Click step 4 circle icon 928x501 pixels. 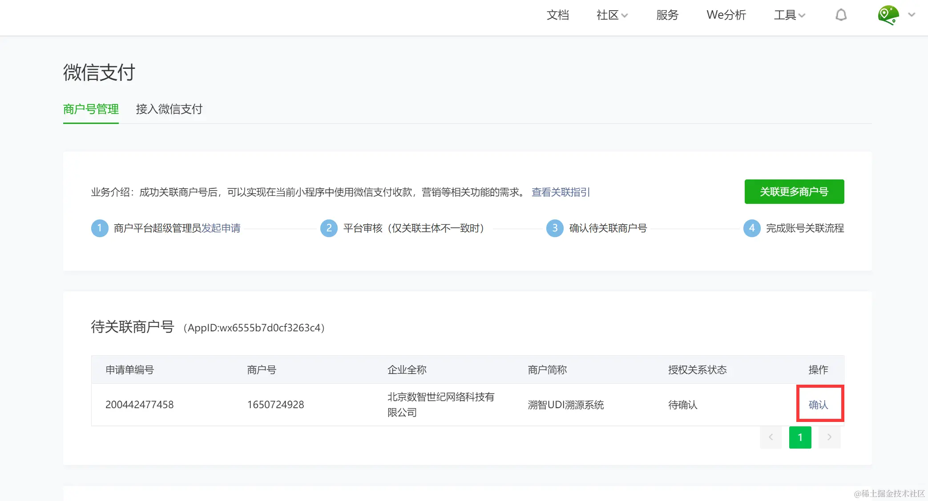tap(752, 228)
